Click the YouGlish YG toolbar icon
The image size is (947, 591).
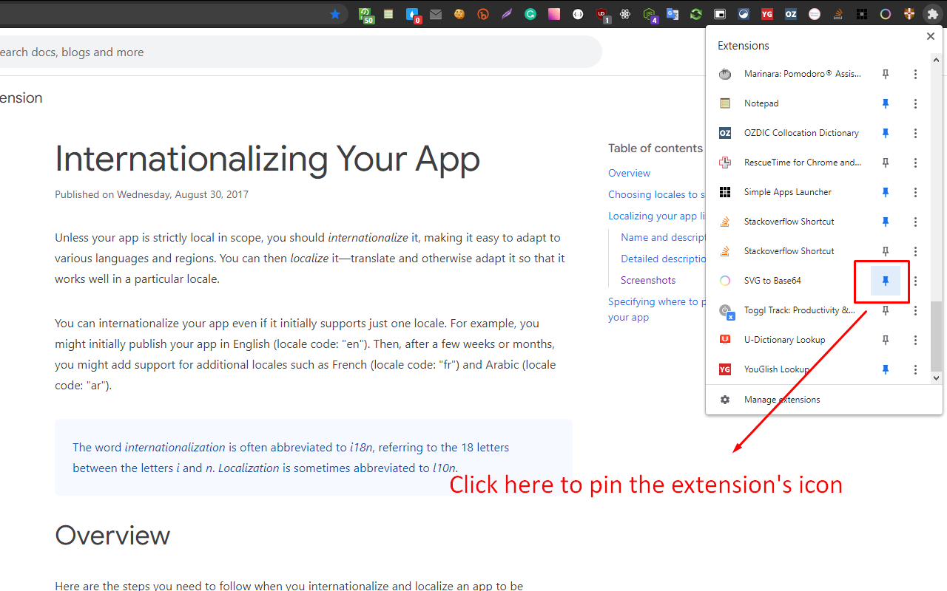[767, 14]
